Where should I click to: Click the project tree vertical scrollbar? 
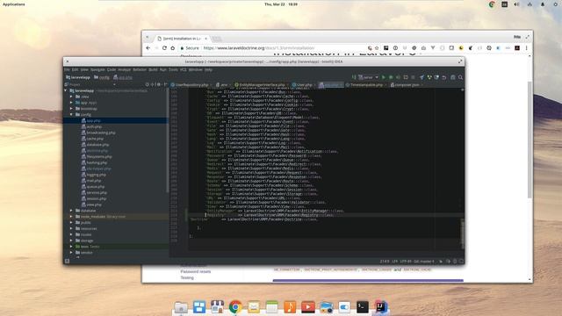coord(168,140)
